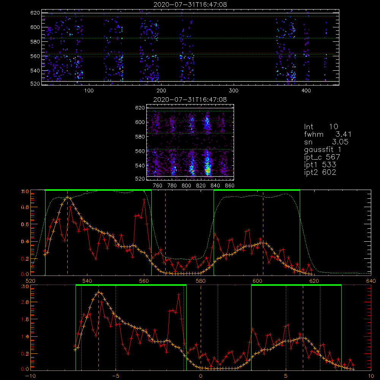
Task: Click orange dashed marker at -6 in bottom plot
Action: [x=98, y=328]
